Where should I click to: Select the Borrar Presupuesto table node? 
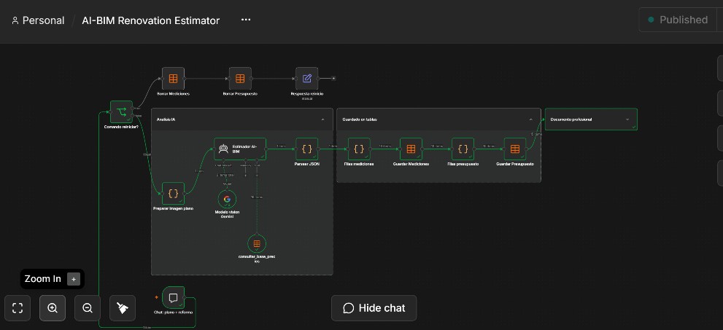(x=240, y=78)
